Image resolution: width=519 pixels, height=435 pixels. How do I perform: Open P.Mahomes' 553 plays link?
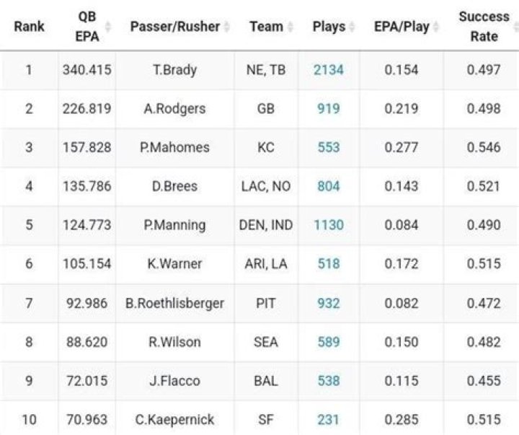[x=329, y=147]
